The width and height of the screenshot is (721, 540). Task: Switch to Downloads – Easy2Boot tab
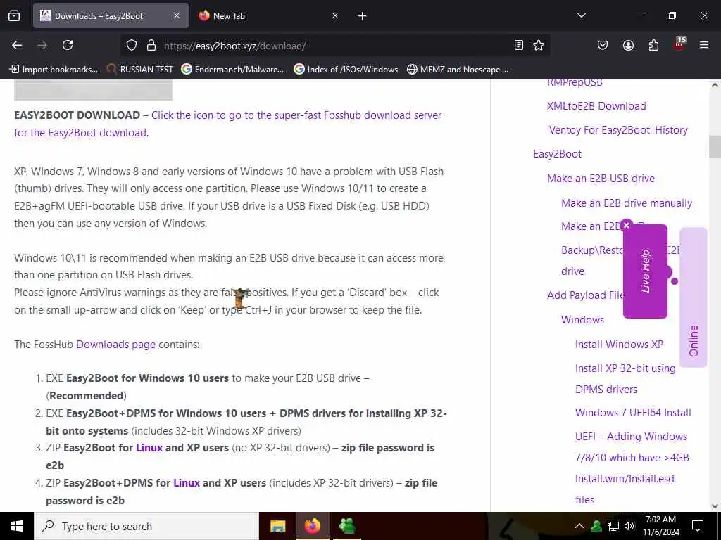coord(111,15)
